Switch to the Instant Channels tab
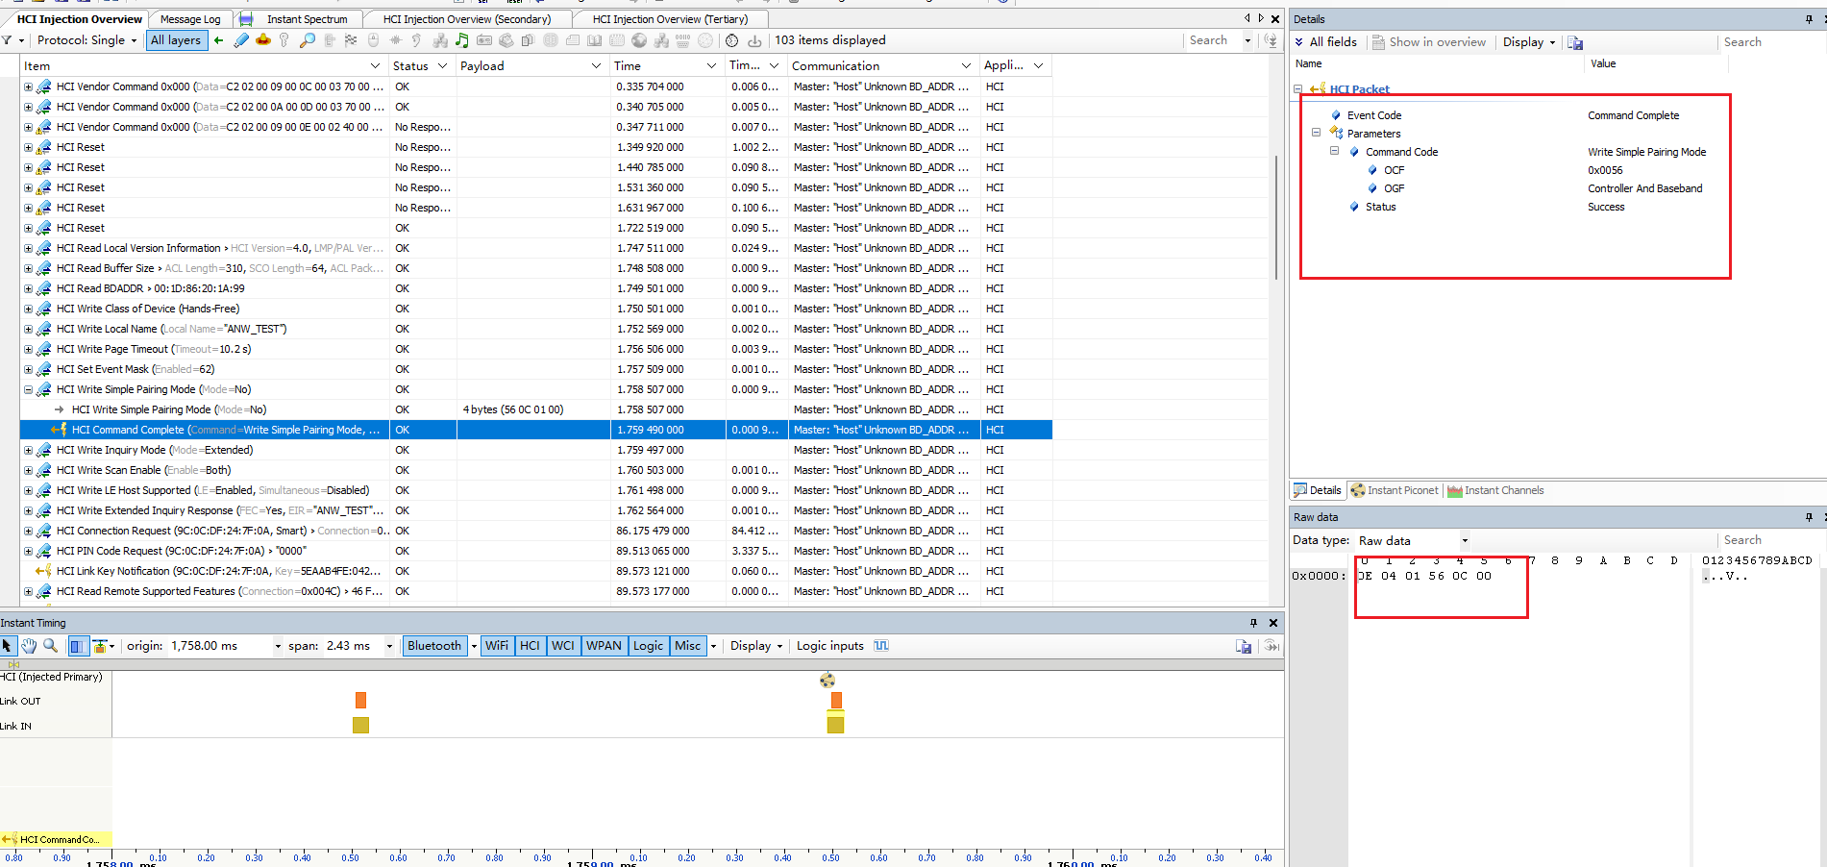The image size is (1827, 867). point(1495,490)
